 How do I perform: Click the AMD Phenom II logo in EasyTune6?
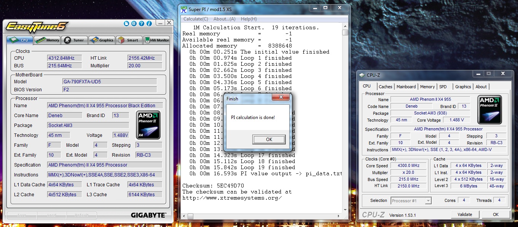tap(148, 125)
